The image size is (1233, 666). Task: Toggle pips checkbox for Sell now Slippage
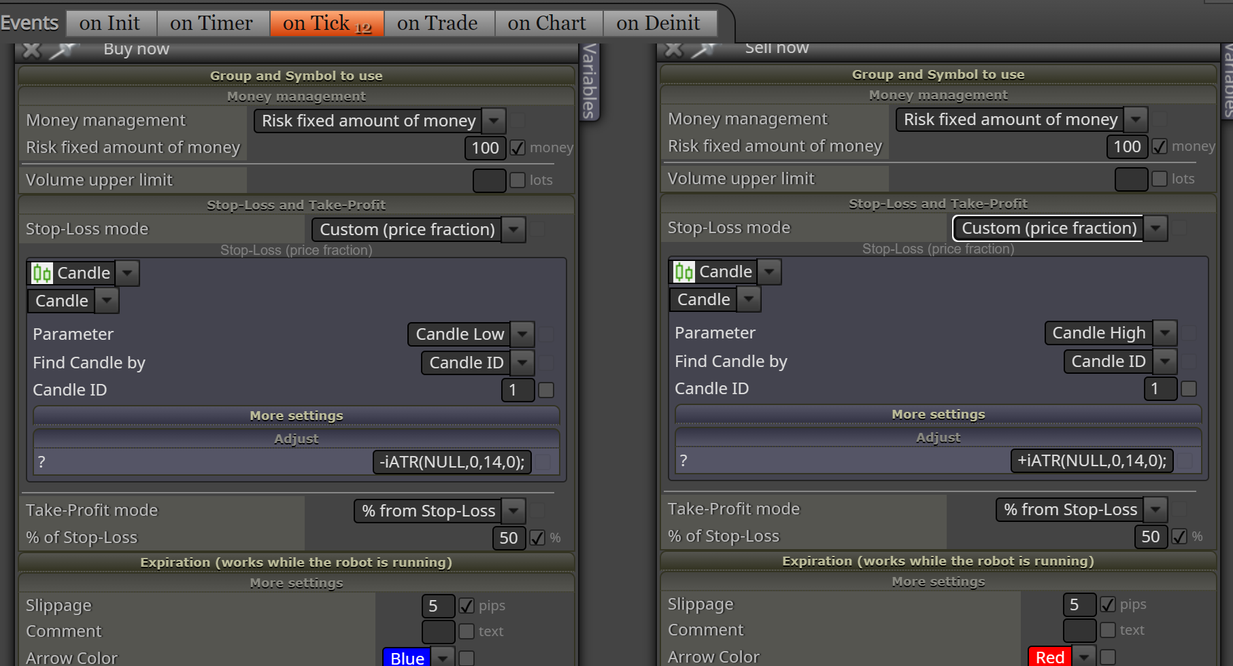1108,604
